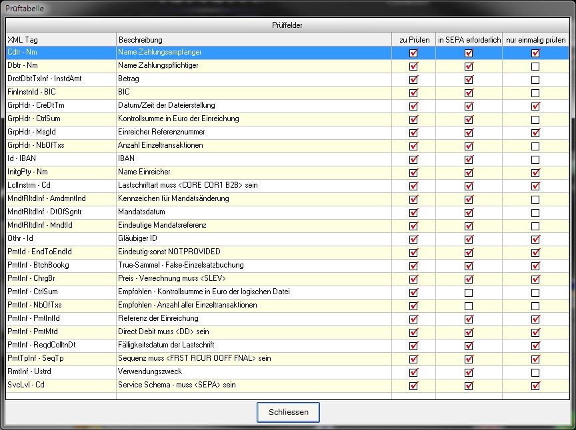Check 'in SEPA erforderlich' for PmtInf - NbOfTxs
Image resolution: width=576 pixels, height=430 pixels.
pos(469,306)
